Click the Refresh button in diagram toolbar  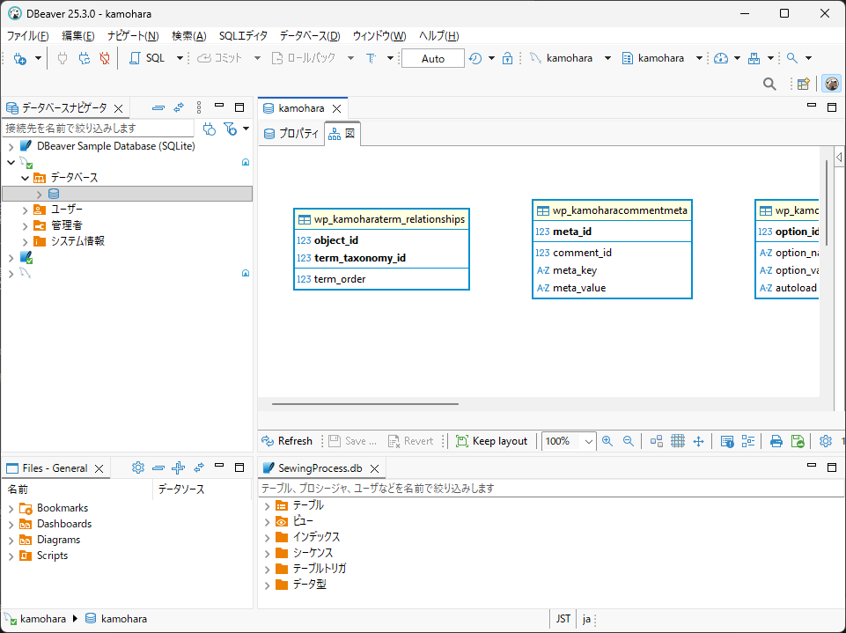pos(287,441)
